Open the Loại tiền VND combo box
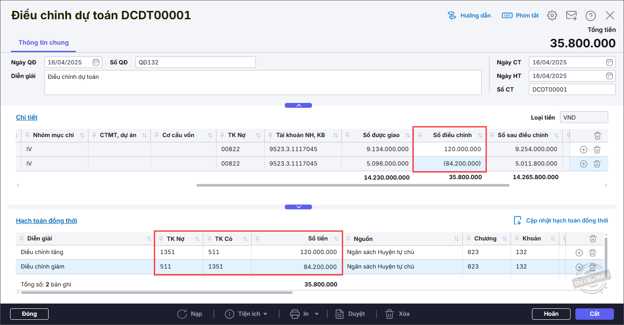Viewport: 624px width, 325px height. click(584, 117)
